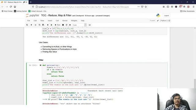The image size is (196, 110).
Task: Click the vertical page scrollbar thumb
Action: [195, 83]
